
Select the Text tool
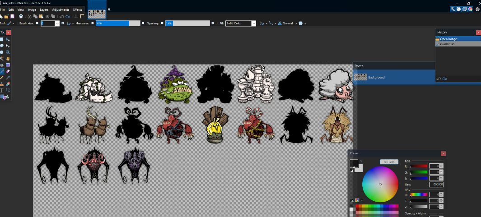[2, 90]
